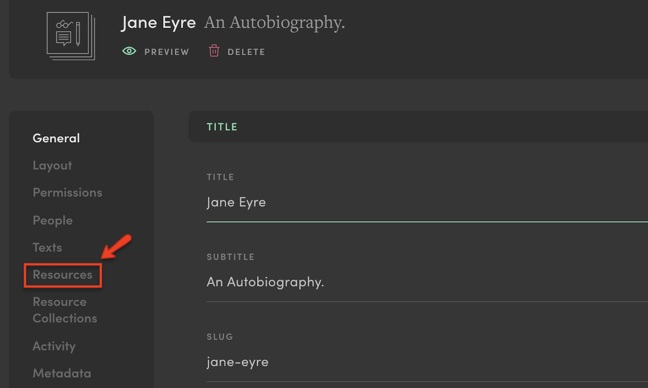The image size is (648, 388).
Task: Open the Resources section
Action: click(x=62, y=275)
